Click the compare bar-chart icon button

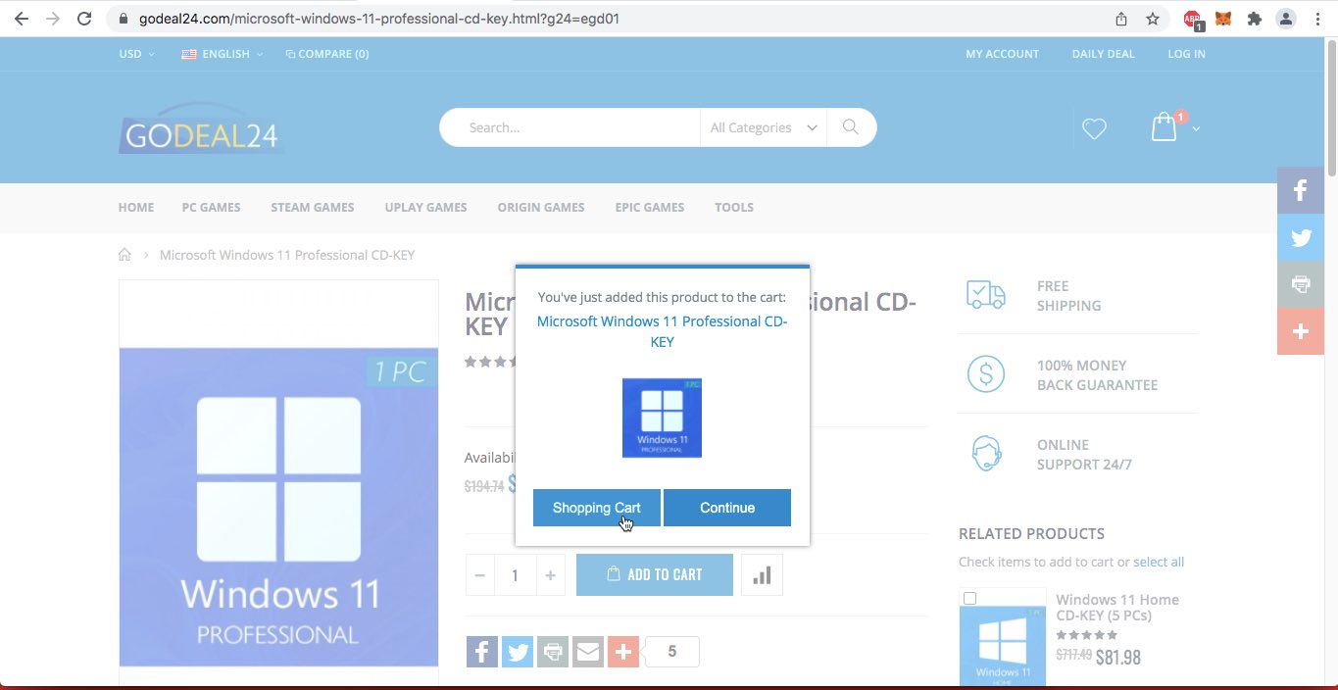tap(762, 575)
